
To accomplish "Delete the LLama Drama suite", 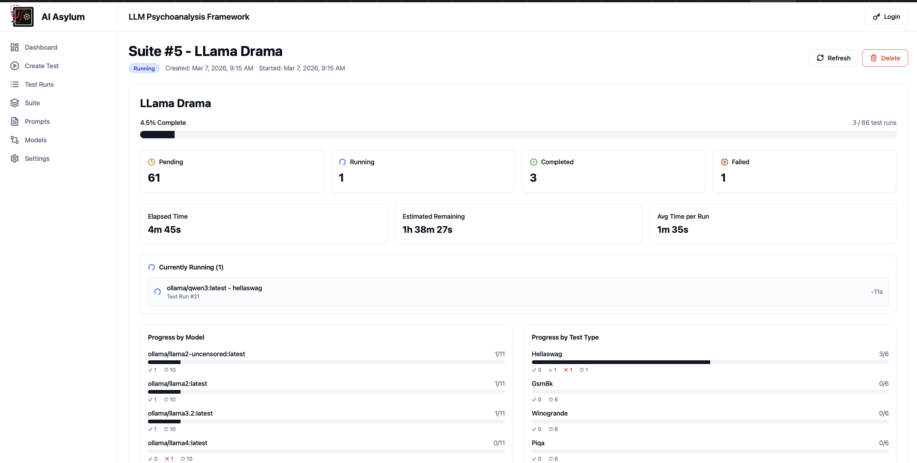I will (885, 58).
